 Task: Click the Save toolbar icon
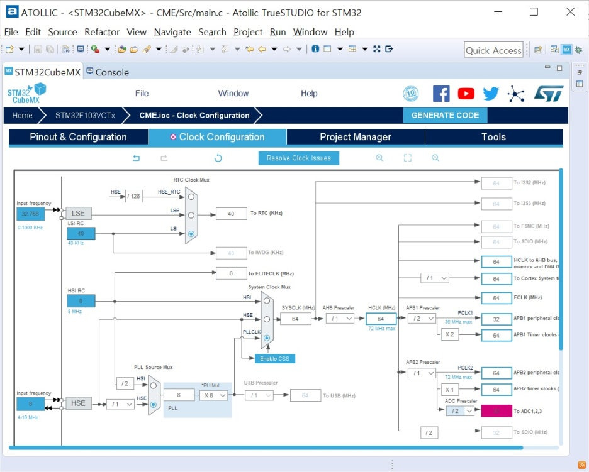[38, 49]
